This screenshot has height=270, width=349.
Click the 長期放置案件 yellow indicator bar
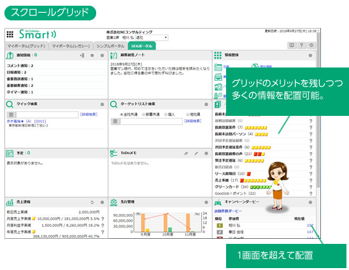(256, 128)
